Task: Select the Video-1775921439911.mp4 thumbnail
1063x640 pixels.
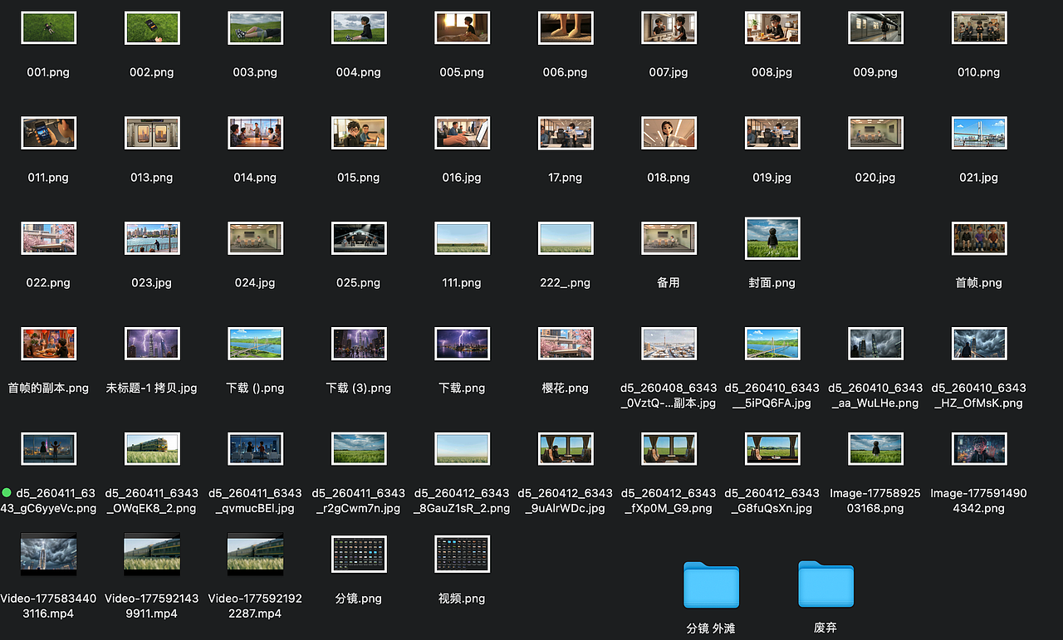Action: click(x=152, y=554)
